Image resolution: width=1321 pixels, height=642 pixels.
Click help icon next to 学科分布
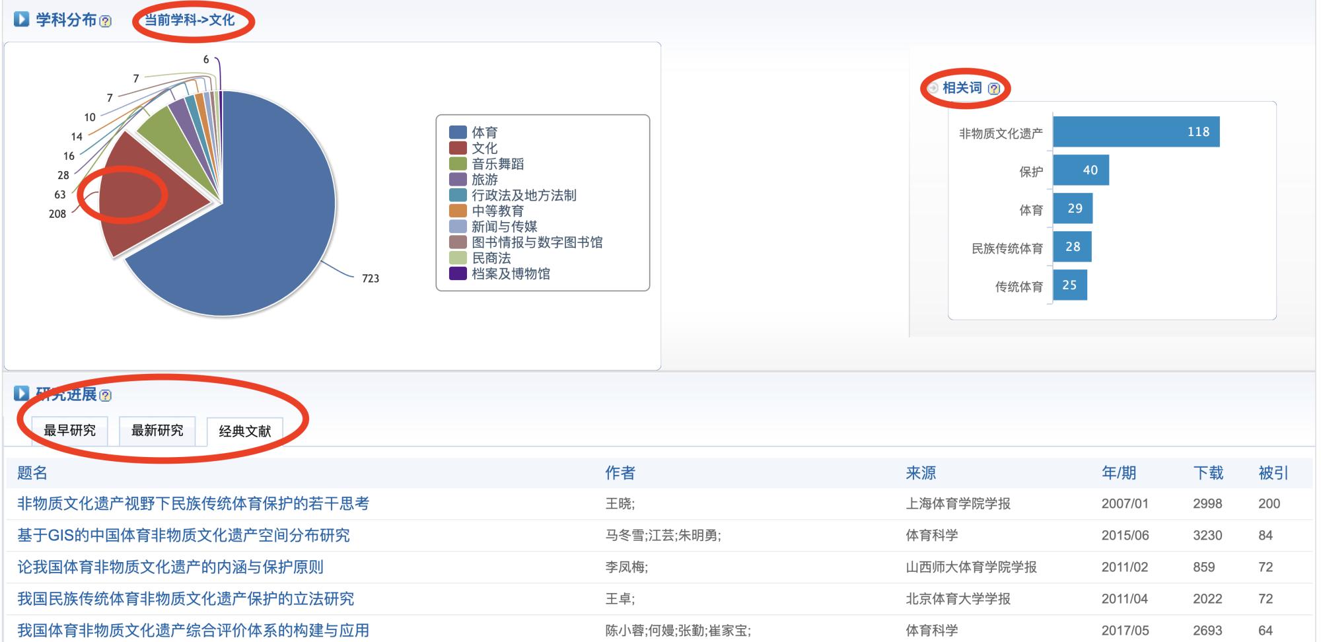[x=106, y=22]
